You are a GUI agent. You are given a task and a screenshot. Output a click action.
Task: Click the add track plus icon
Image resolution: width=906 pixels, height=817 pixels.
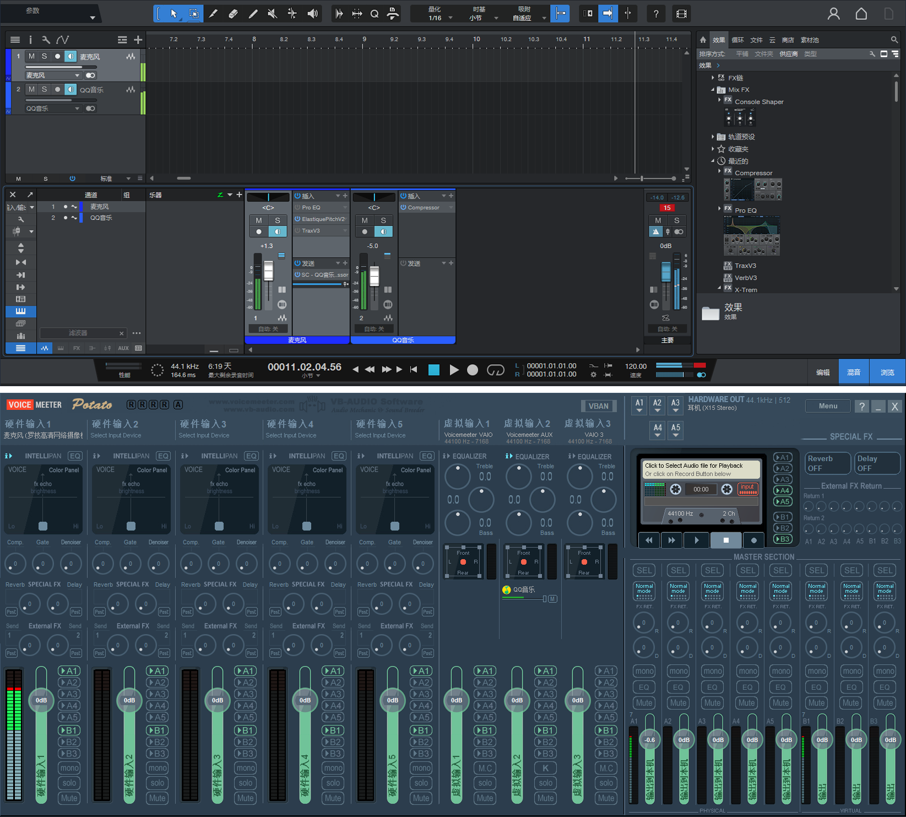coord(138,40)
